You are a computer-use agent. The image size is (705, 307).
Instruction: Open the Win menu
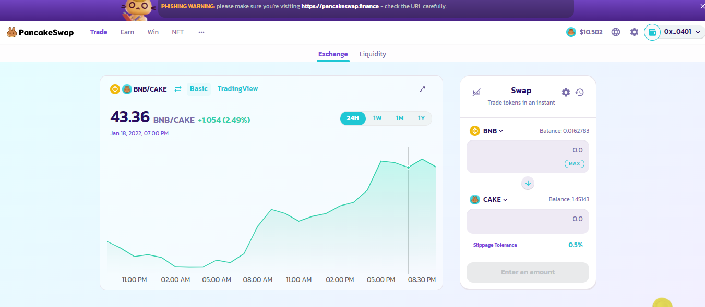[x=153, y=32]
